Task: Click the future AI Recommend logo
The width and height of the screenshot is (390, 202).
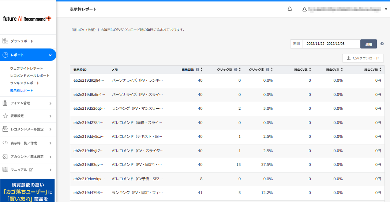Action: click(x=27, y=19)
